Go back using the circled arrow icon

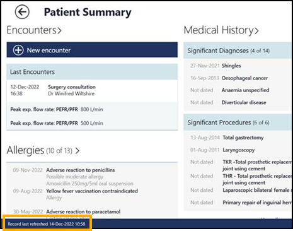click(22, 12)
